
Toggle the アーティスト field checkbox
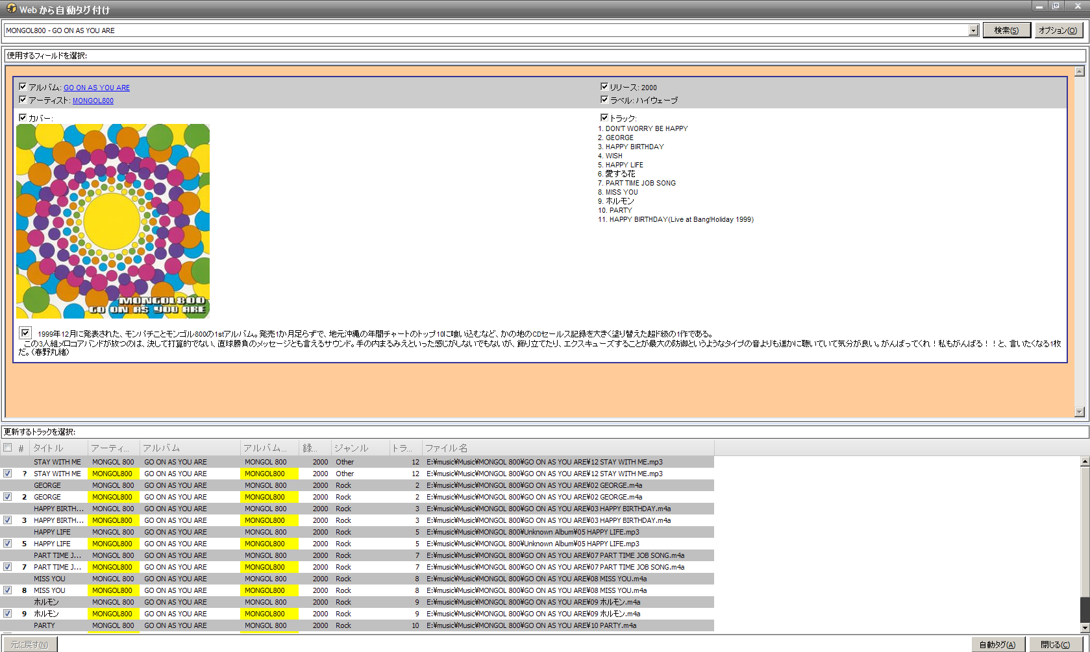click(x=23, y=99)
